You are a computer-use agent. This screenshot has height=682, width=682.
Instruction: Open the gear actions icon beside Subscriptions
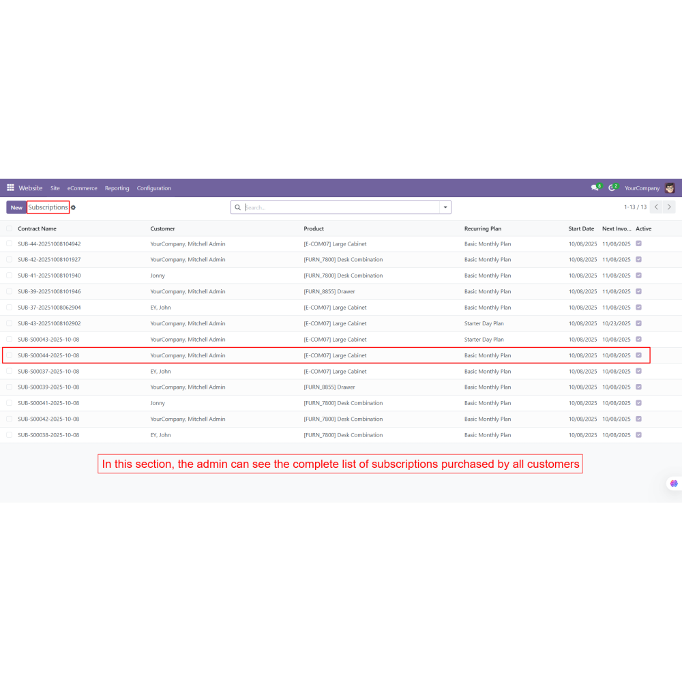(74, 207)
